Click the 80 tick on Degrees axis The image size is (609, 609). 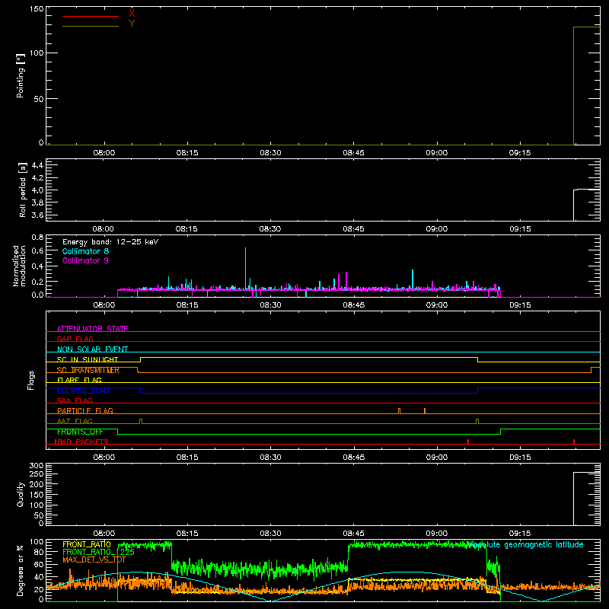click(x=39, y=552)
